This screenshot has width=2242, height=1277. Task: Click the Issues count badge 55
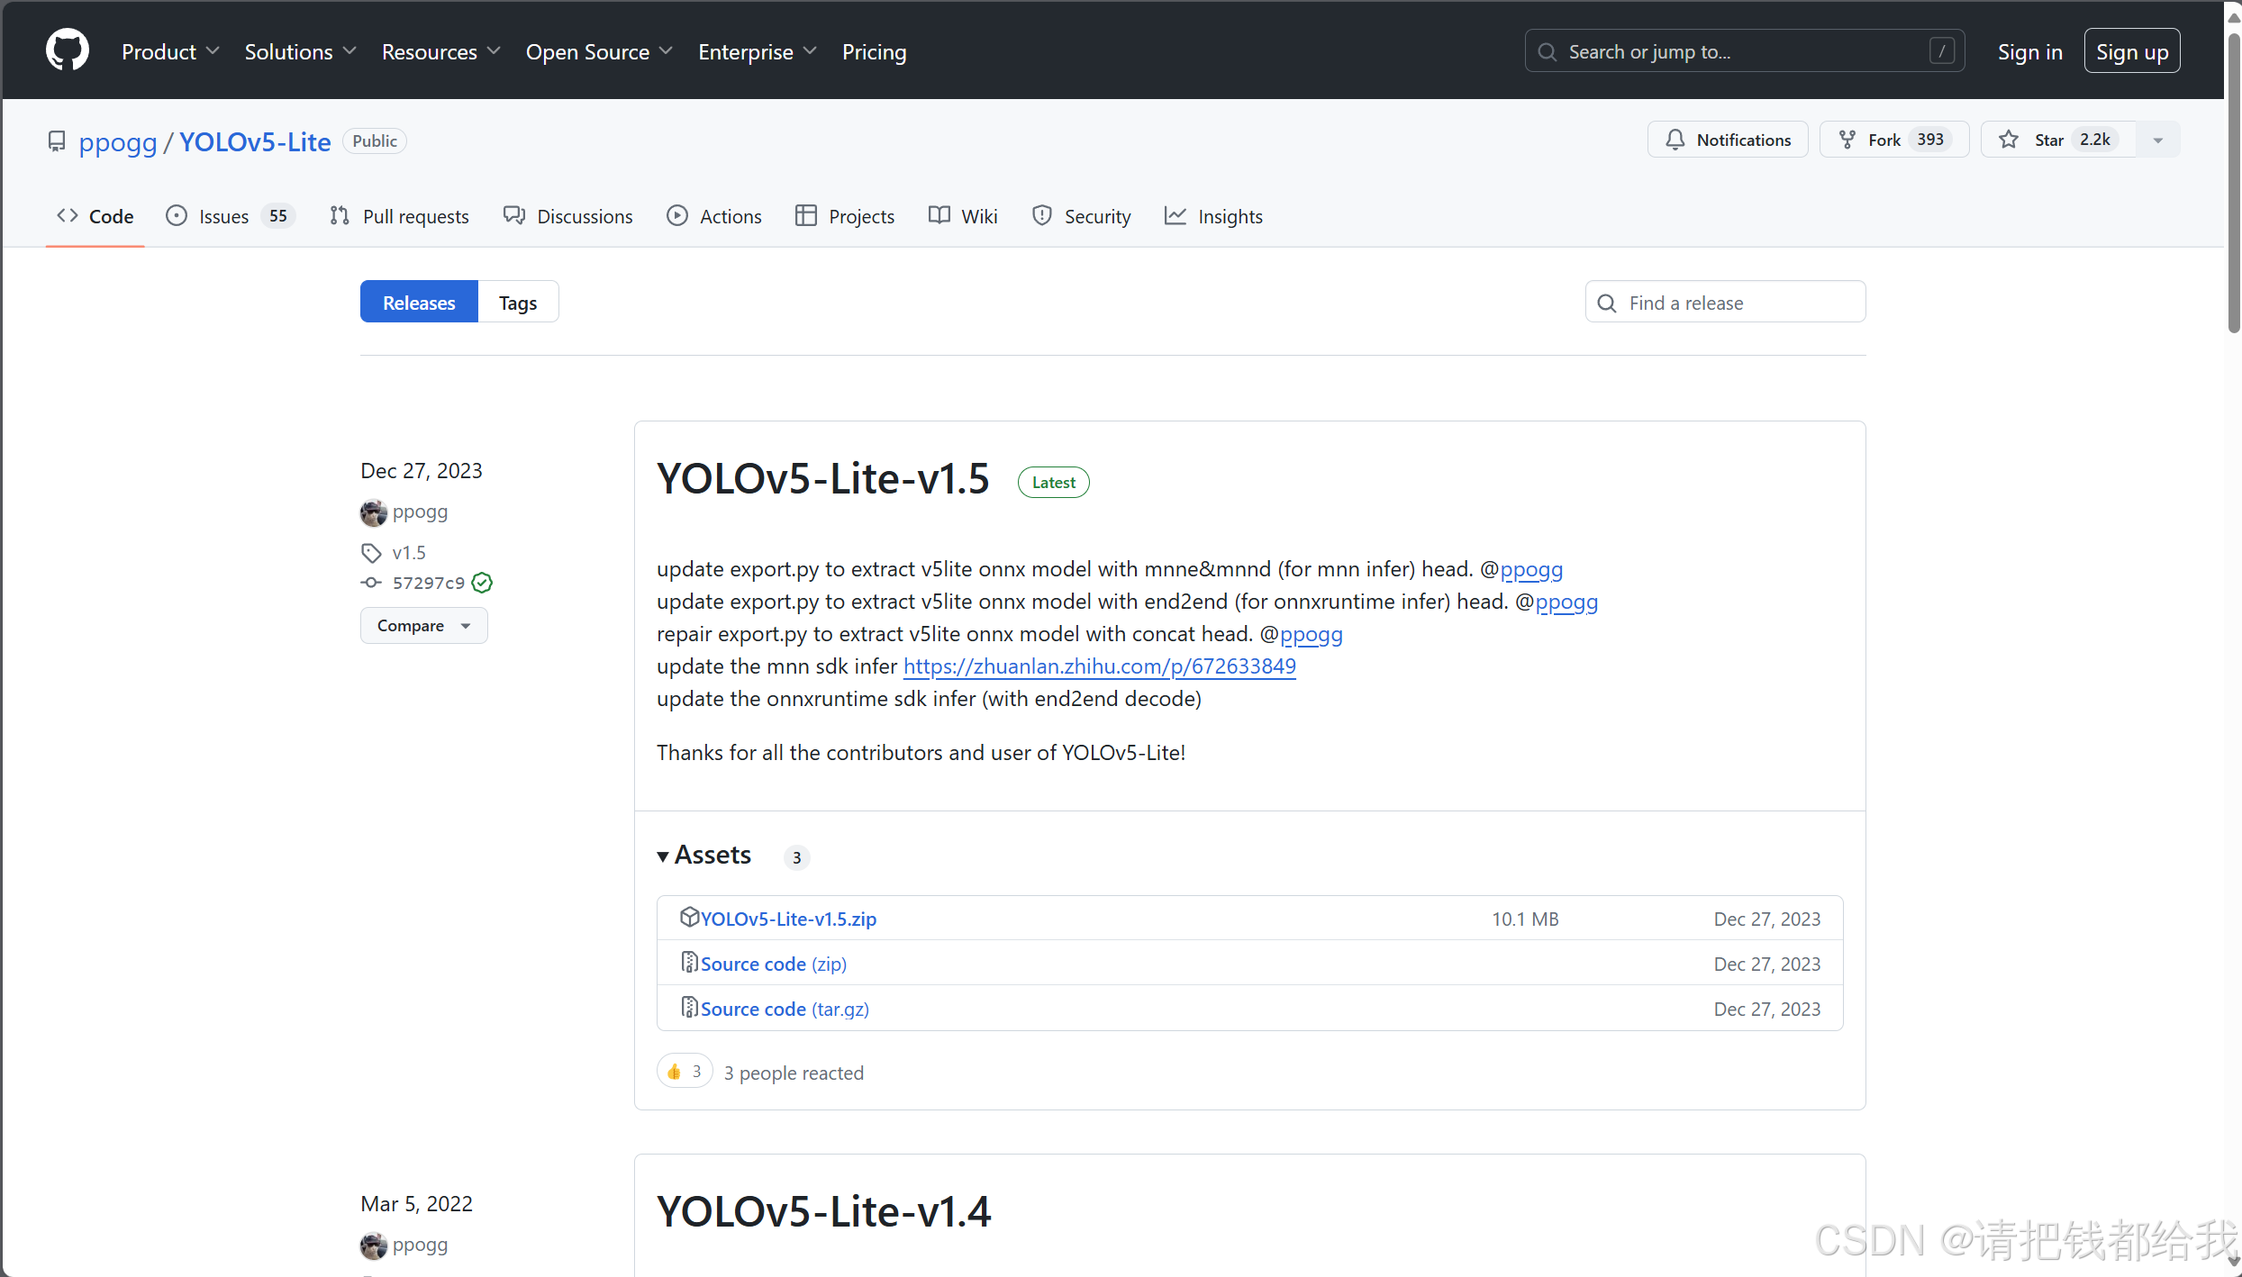point(277,216)
